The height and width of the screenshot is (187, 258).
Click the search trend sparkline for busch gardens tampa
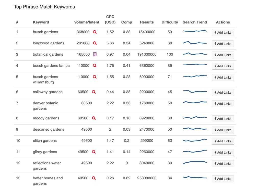click(x=195, y=65)
